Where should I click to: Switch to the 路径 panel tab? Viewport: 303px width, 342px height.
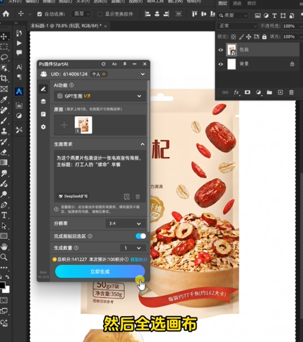[x=251, y=3]
